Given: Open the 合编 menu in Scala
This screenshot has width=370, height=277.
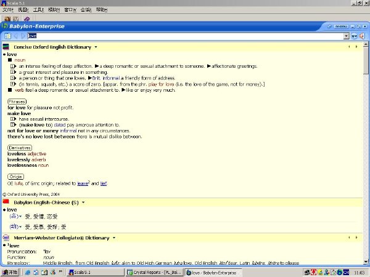Looking at the screenshot, I should coord(86,10).
